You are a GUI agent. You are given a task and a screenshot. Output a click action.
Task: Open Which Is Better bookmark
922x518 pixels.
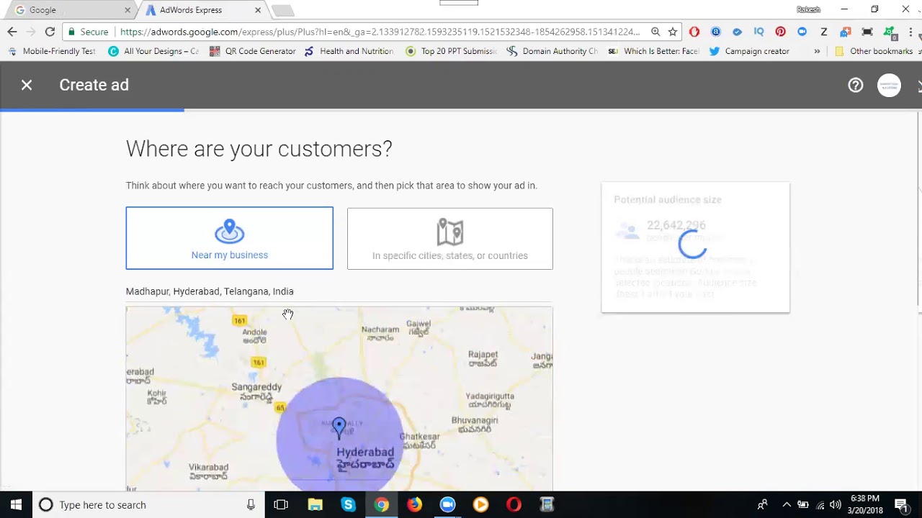tap(654, 51)
